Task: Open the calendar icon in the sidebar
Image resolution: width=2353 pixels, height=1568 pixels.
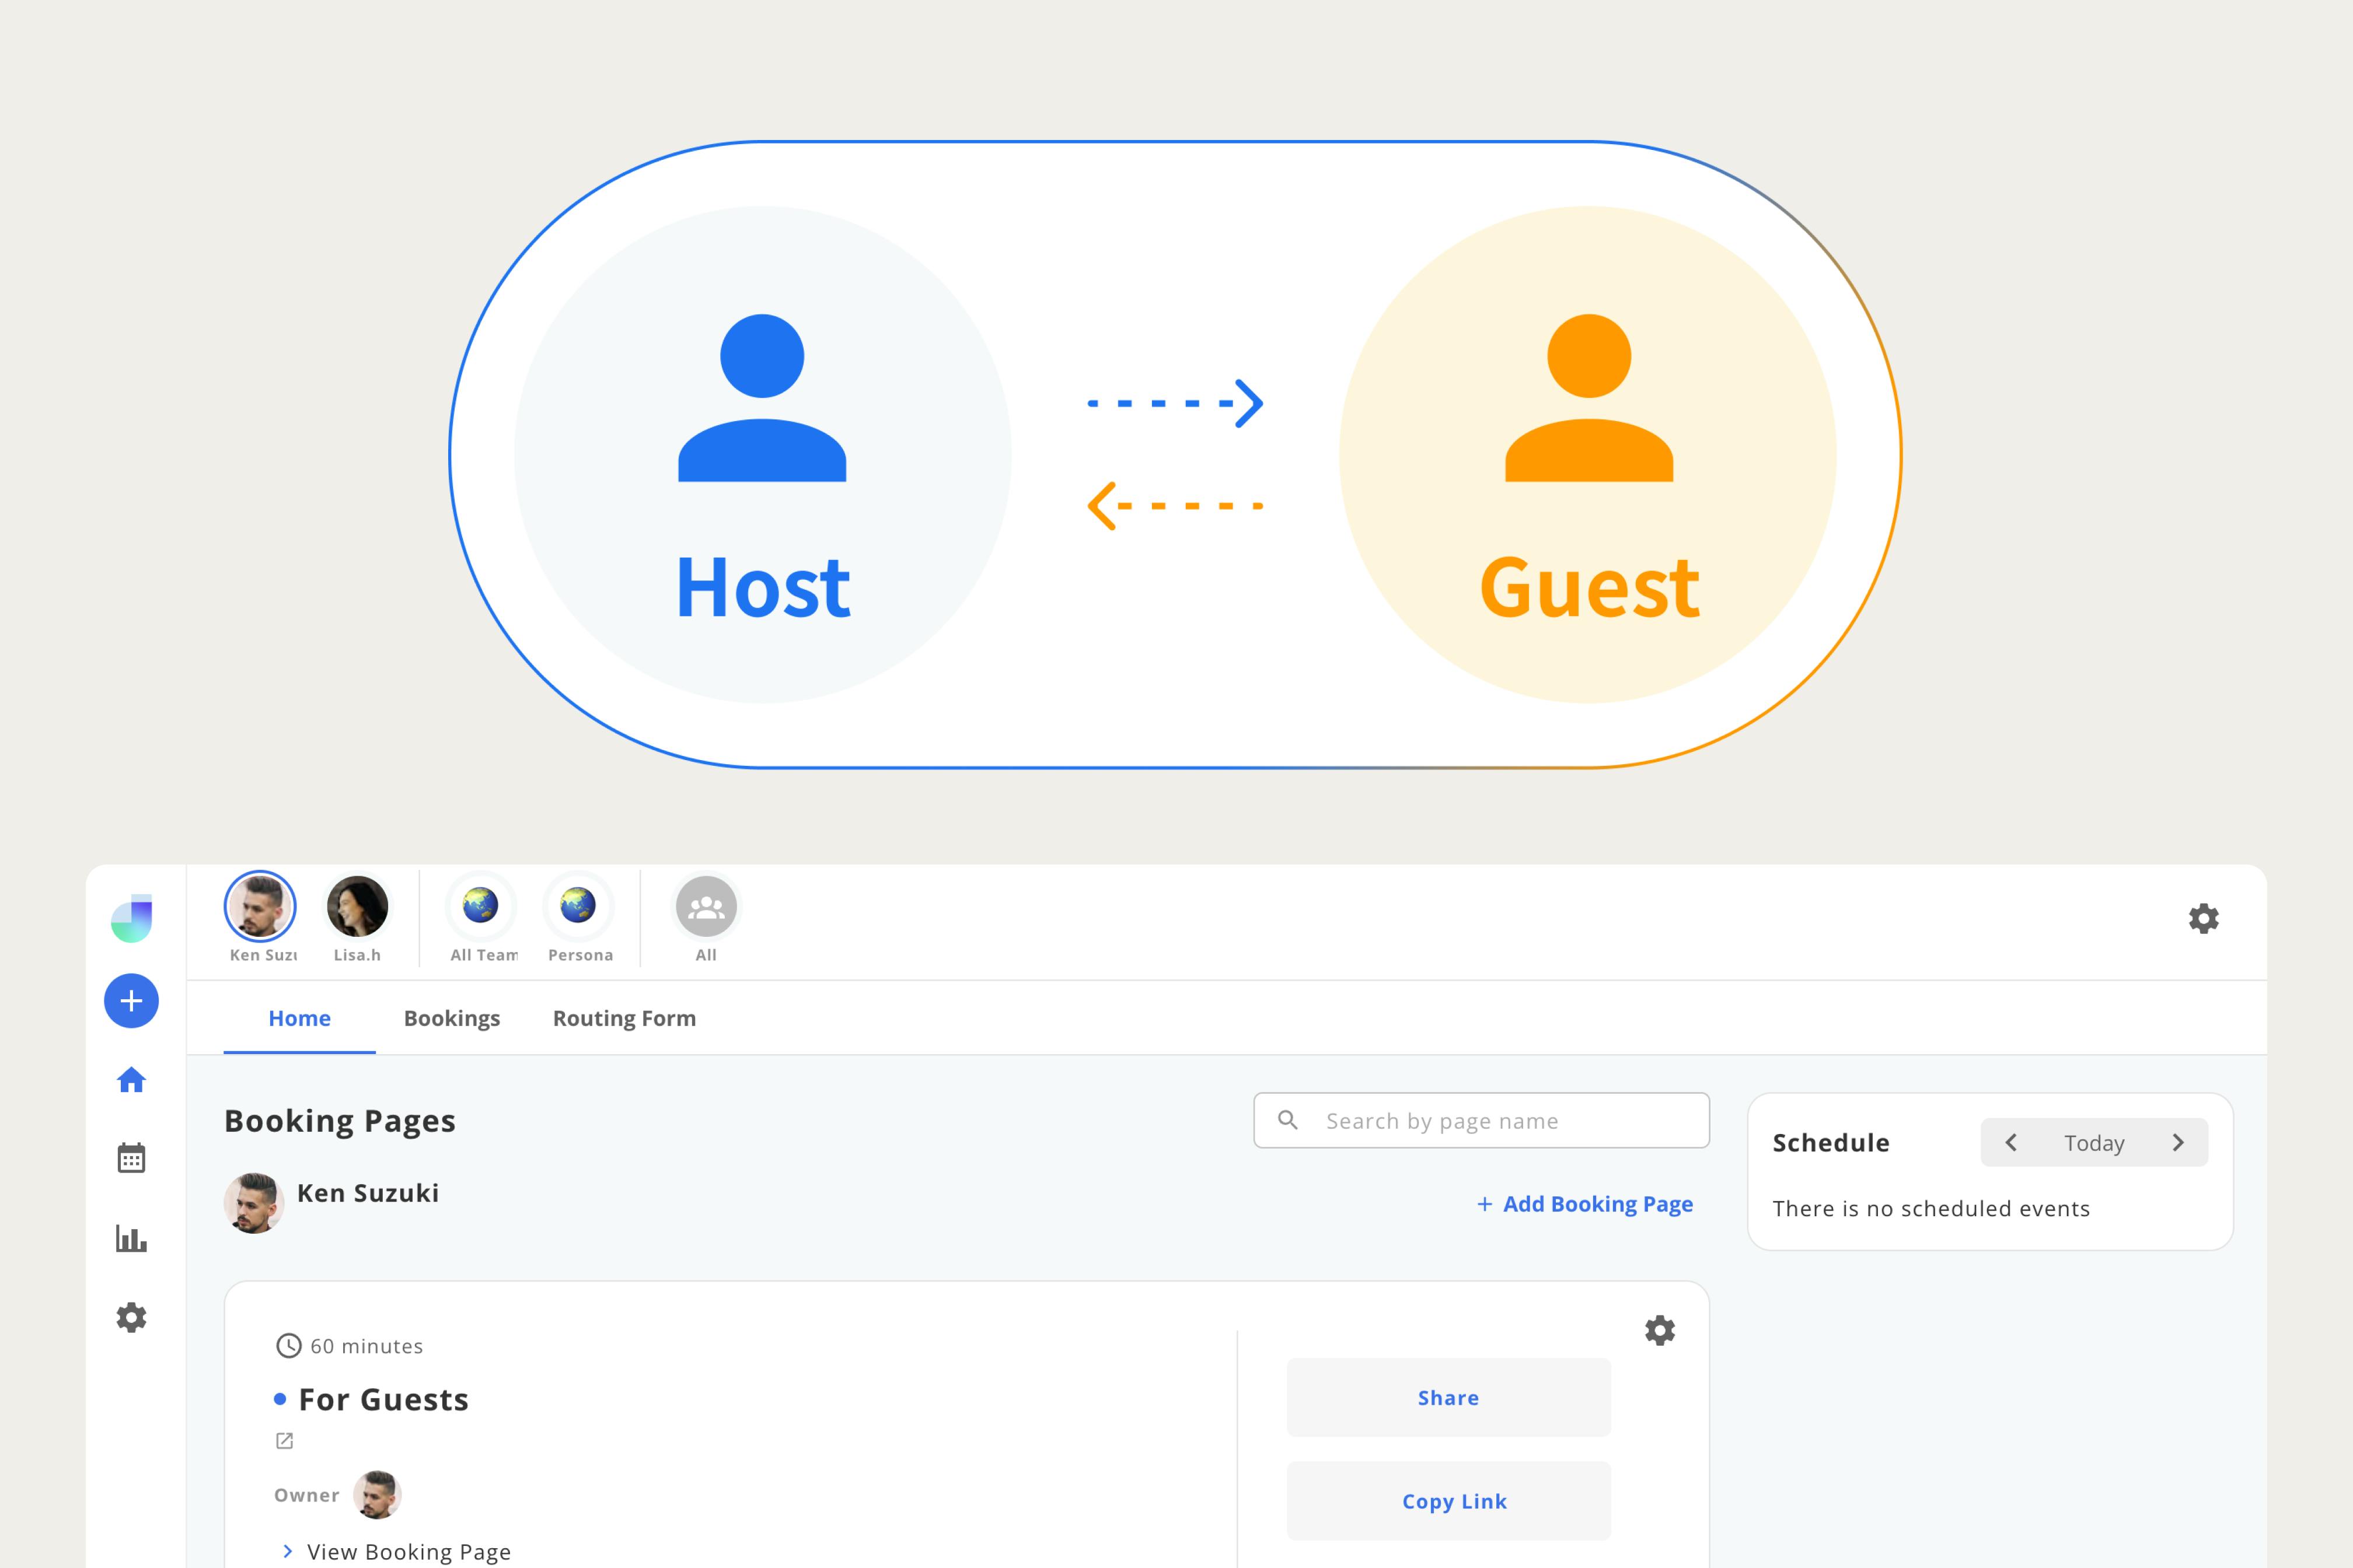Action: pos(131,1158)
